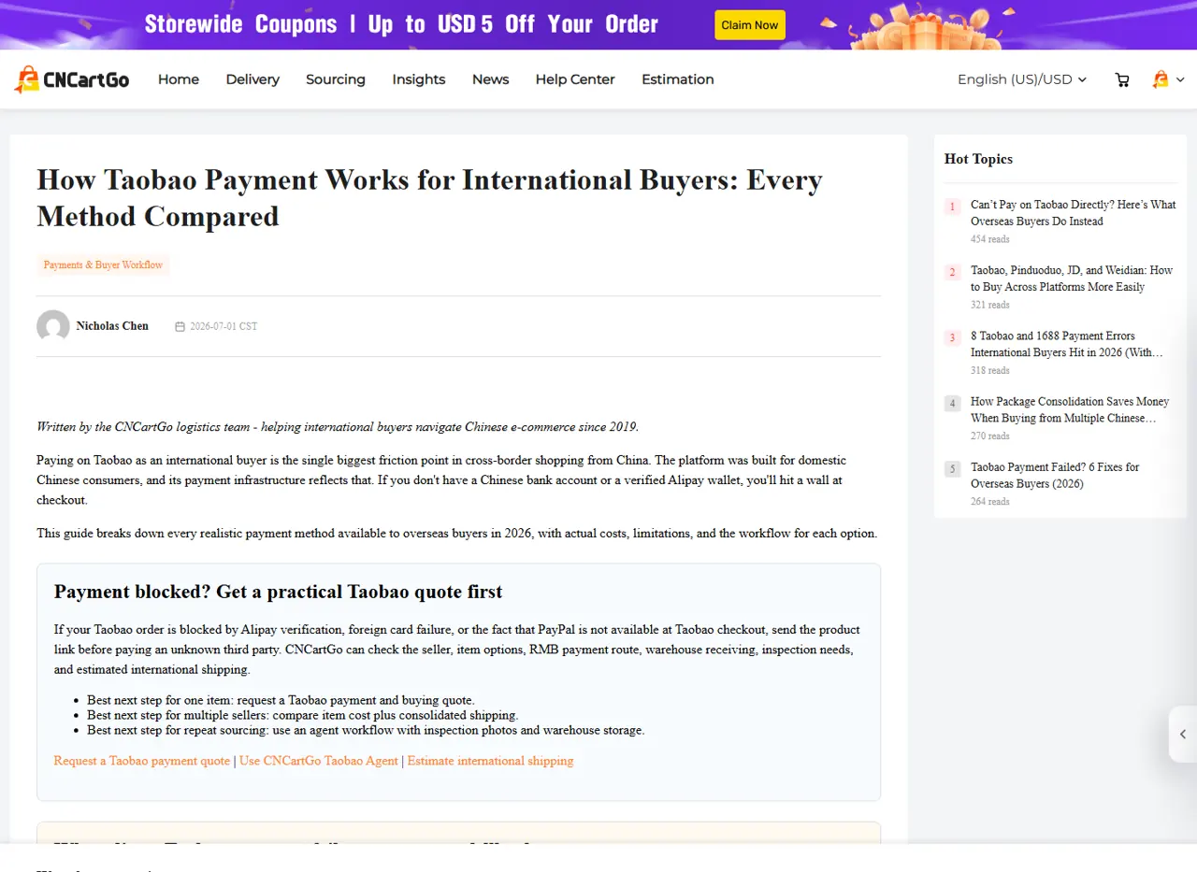This screenshot has height=872, width=1197.
Task: Click the Hot Topics heading
Action: pyautogui.click(x=978, y=159)
